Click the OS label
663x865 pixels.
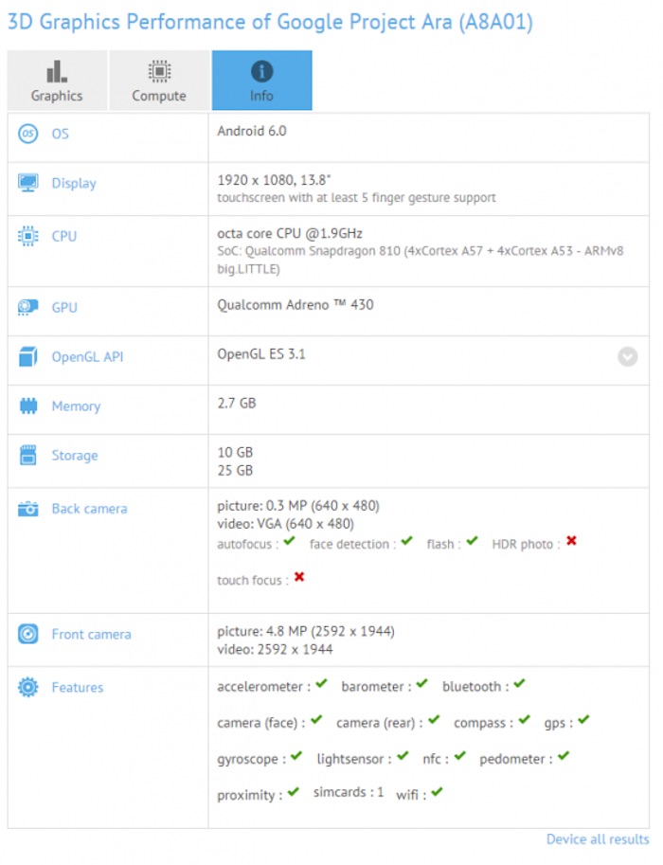coord(60,134)
